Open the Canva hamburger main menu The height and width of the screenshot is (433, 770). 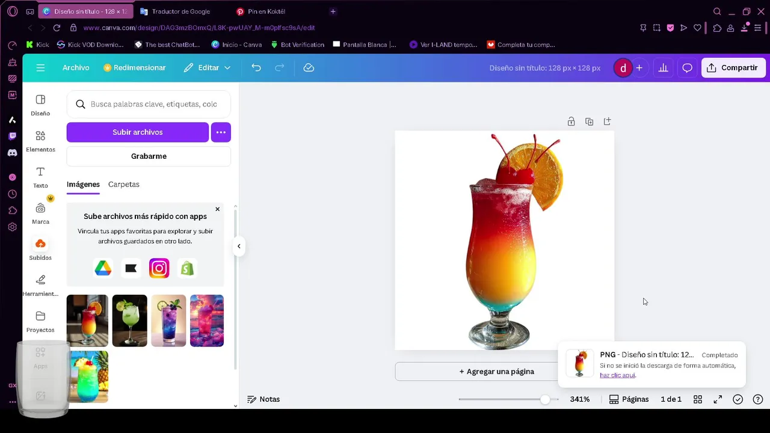[40, 68]
